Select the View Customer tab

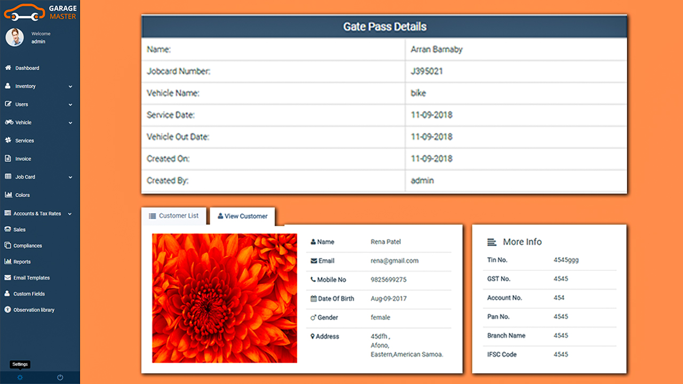[243, 217]
